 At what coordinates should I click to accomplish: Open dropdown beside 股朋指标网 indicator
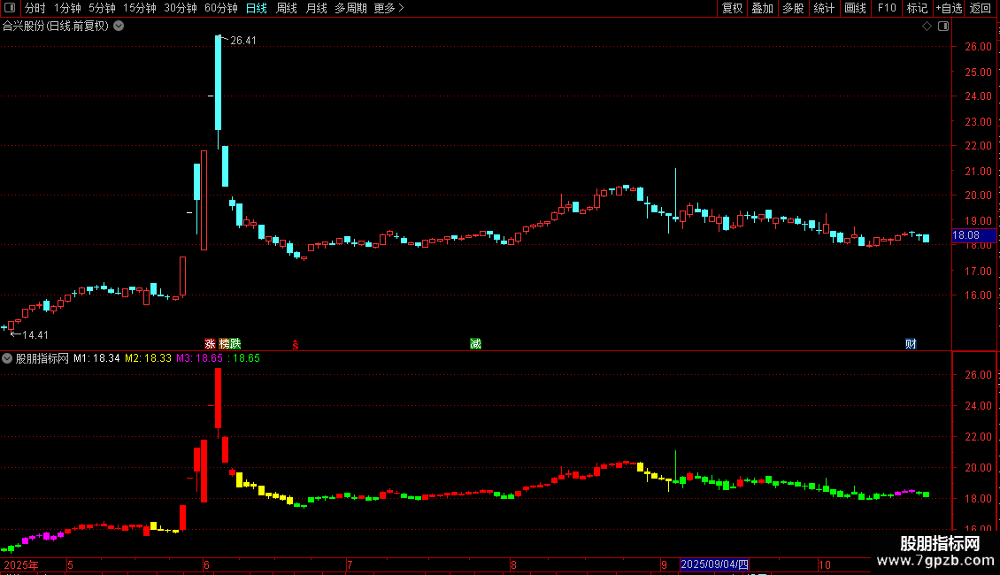(7, 358)
